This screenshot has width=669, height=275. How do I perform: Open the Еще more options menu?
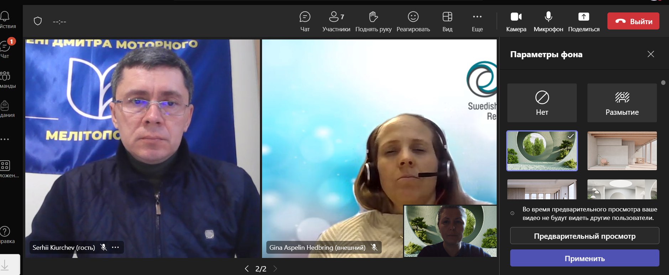(477, 21)
